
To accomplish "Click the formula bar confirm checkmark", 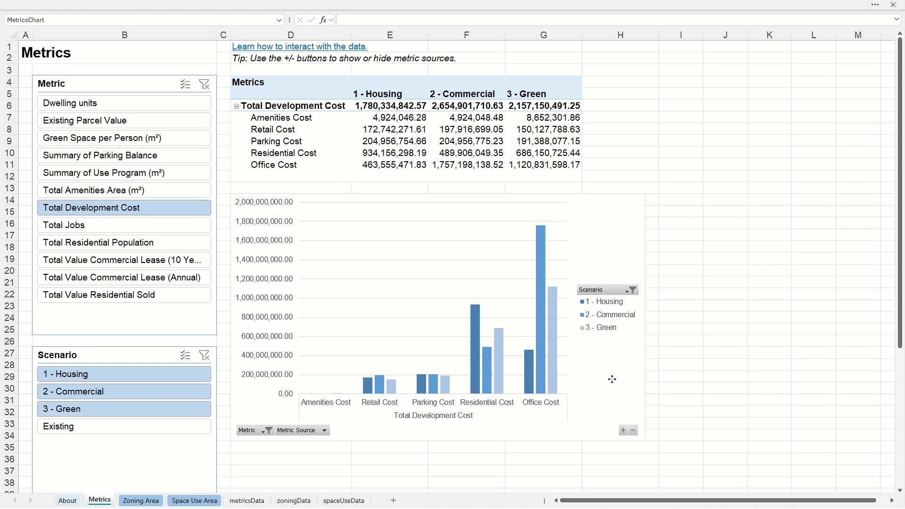I will [x=311, y=20].
